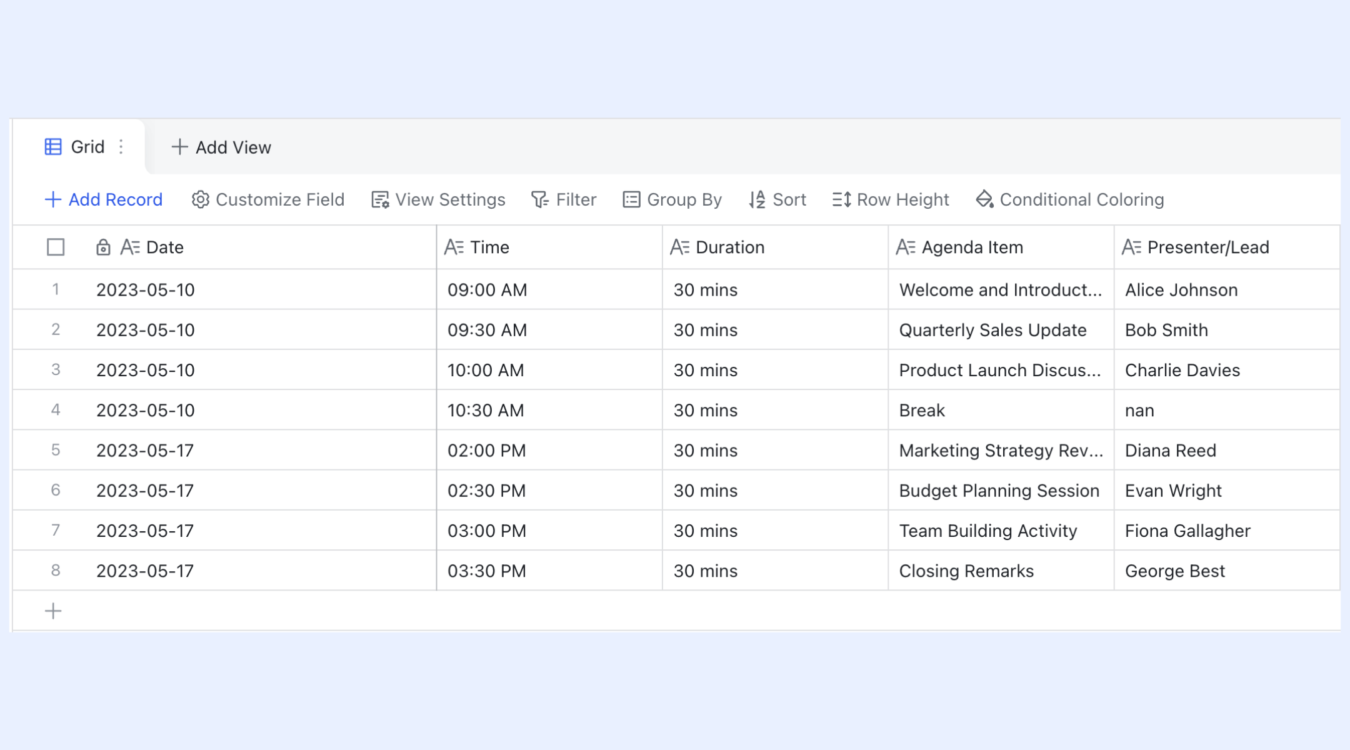The width and height of the screenshot is (1350, 750).
Task: Click the text-type icon of Duration column
Action: pyautogui.click(x=679, y=247)
